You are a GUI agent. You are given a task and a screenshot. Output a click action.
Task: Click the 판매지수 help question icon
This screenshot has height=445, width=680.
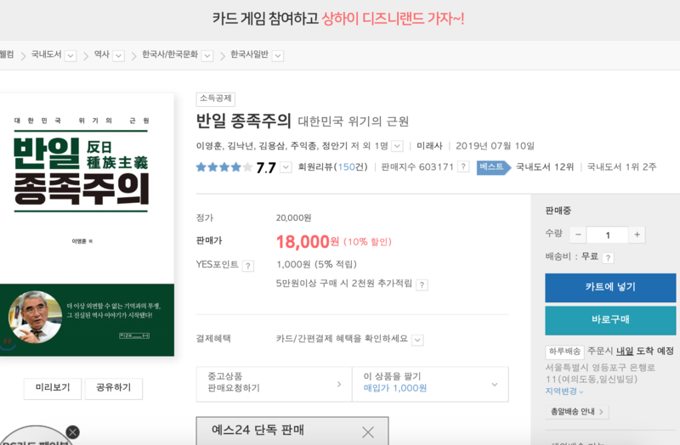[x=463, y=166]
